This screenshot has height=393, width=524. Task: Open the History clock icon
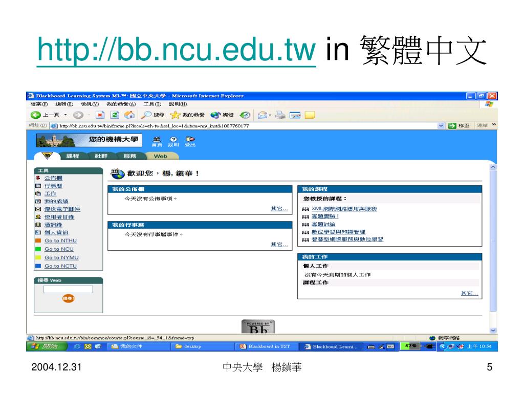pos(245,115)
